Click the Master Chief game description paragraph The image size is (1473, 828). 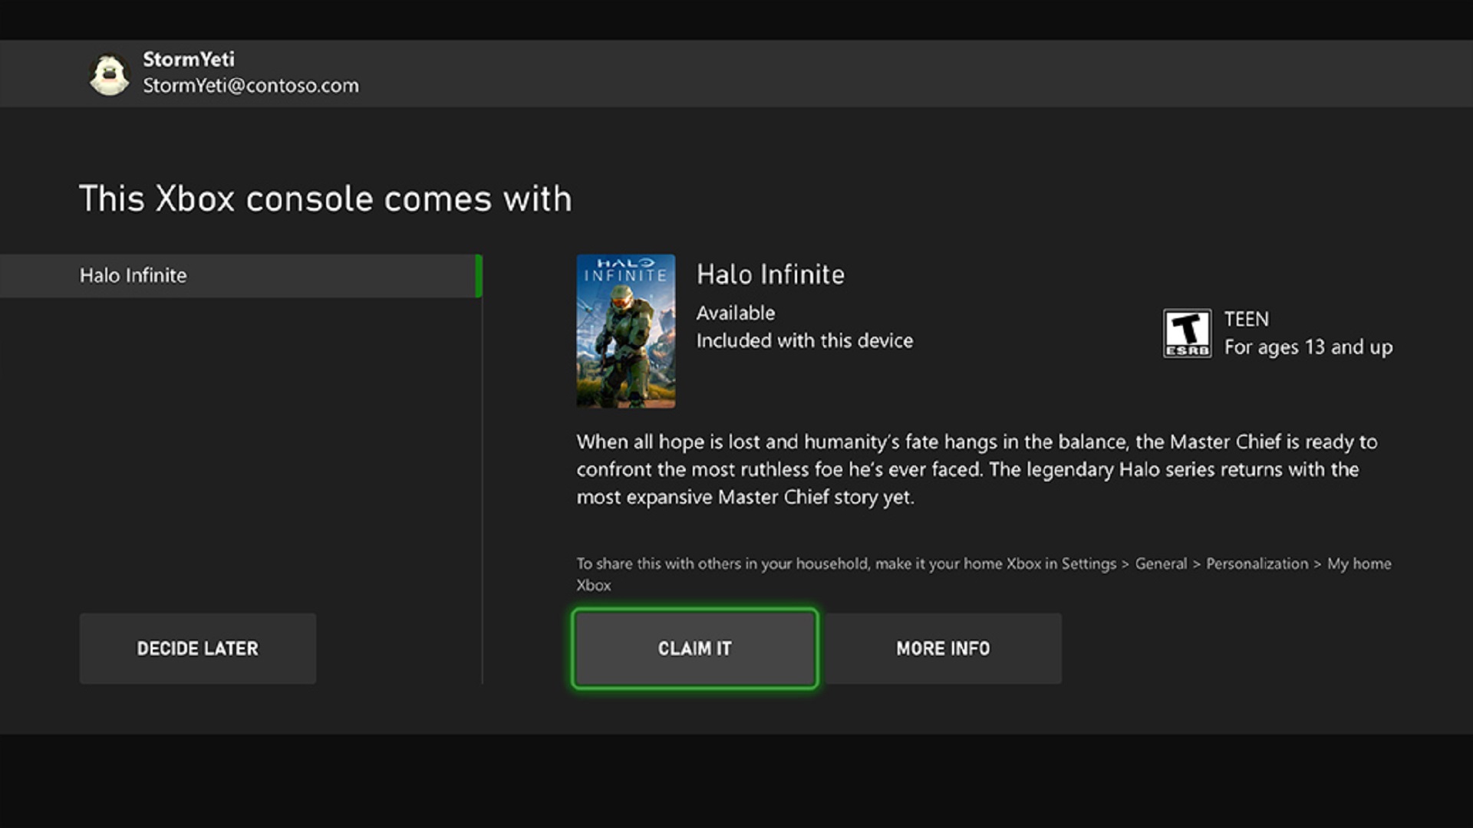point(976,469)
